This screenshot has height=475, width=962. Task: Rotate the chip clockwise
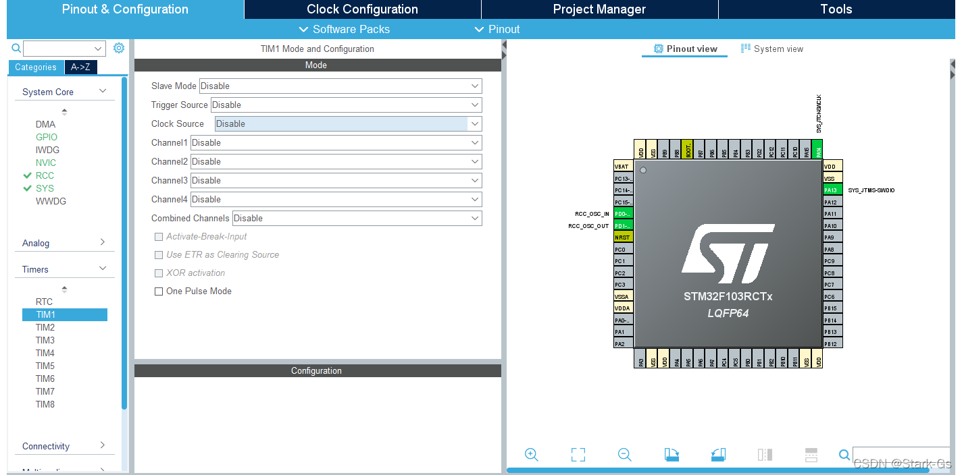(x=672, y=455)
